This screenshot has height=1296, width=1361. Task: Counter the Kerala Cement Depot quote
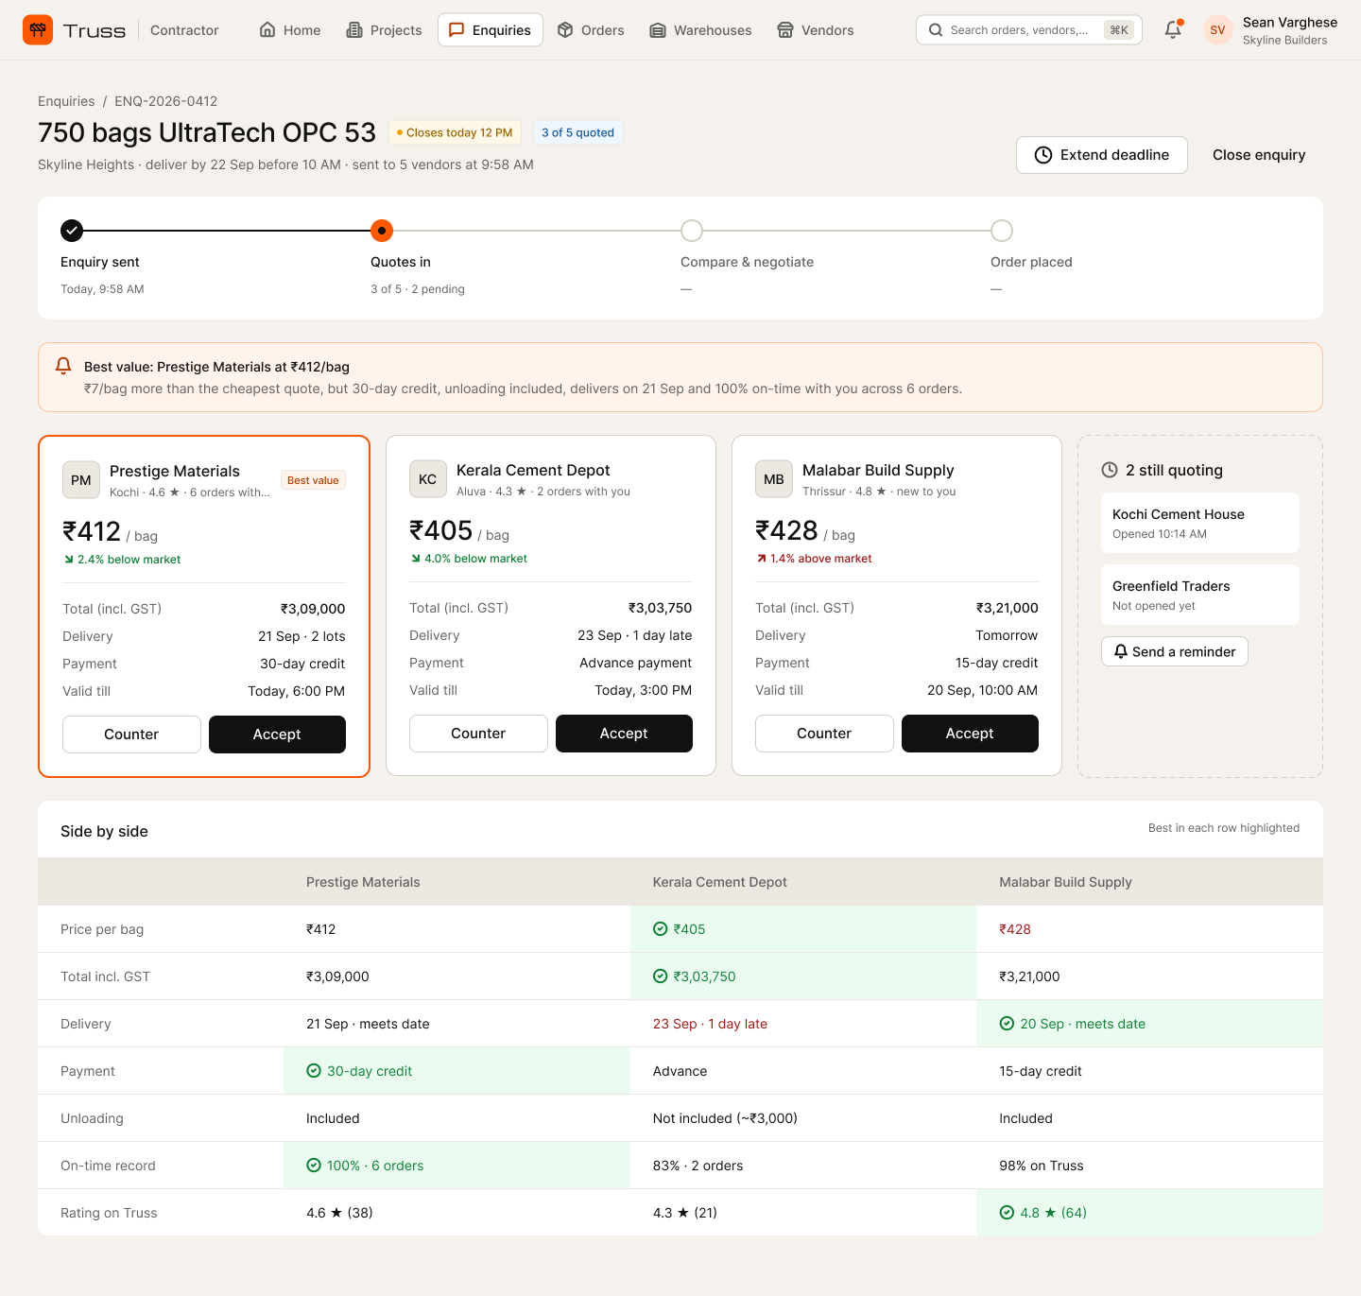coord(478,734)
